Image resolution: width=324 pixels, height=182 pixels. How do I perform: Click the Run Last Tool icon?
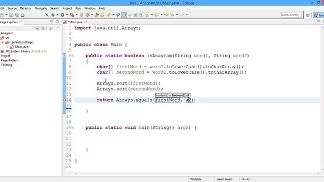(72, 15)
